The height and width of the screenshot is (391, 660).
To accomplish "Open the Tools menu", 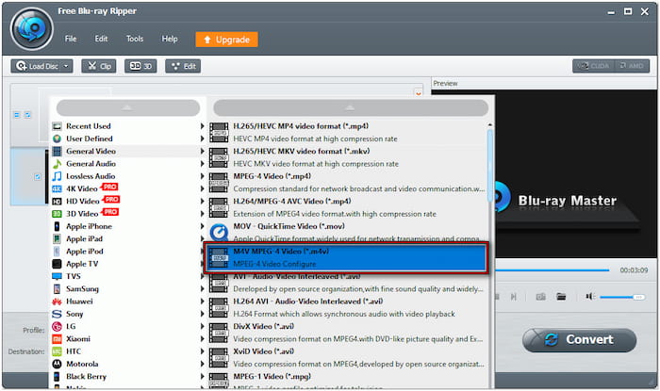I will click(135, 39).
